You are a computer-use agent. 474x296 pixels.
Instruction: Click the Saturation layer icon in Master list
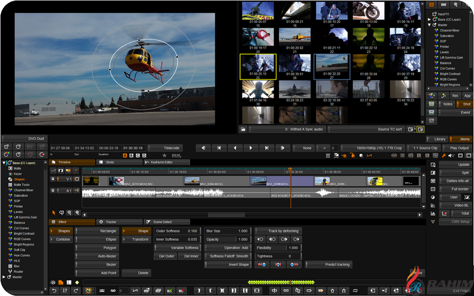(x=436, y=36)
